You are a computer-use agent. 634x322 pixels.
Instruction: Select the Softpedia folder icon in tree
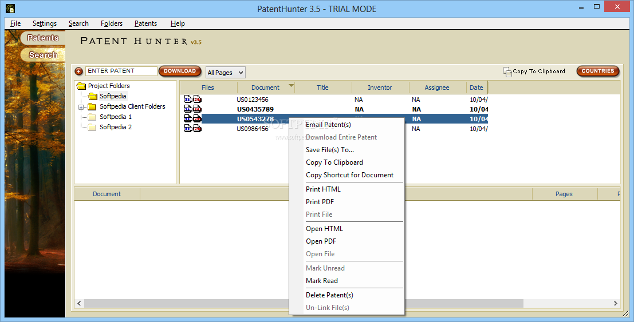[93, 96]
